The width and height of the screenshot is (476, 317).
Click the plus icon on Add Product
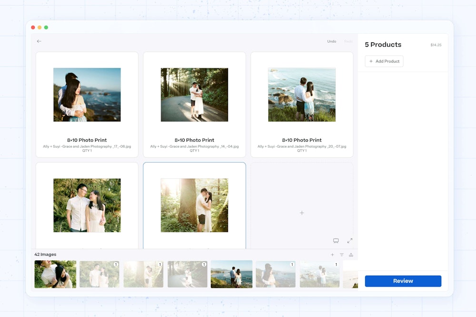click(x=371, y=61)
